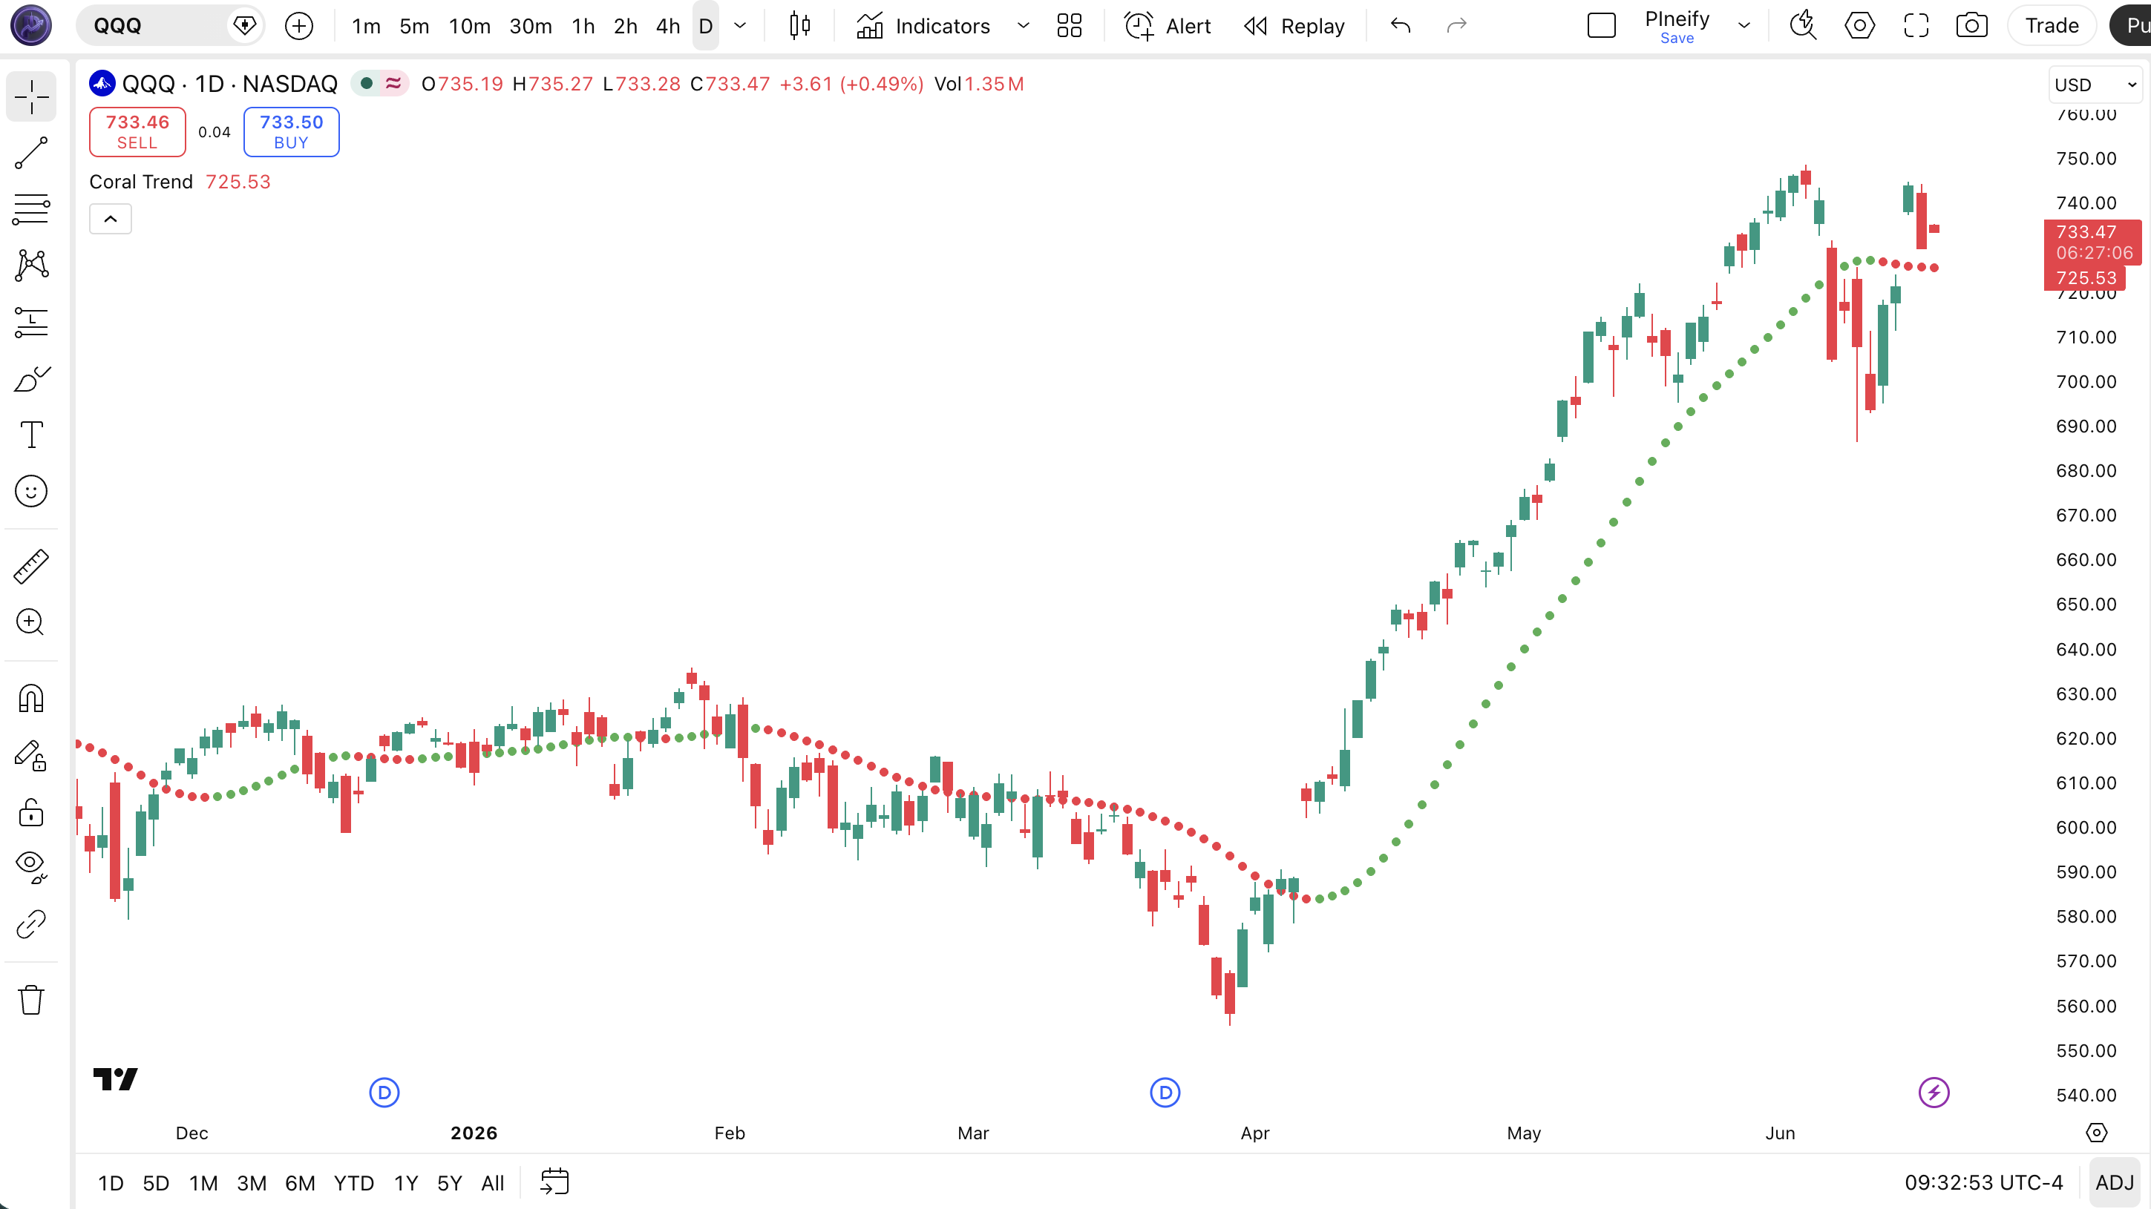The width and height of the screenshot is (2151, 1209).
Task: Switch to 5m timeframe
Action: coord(414,26)
